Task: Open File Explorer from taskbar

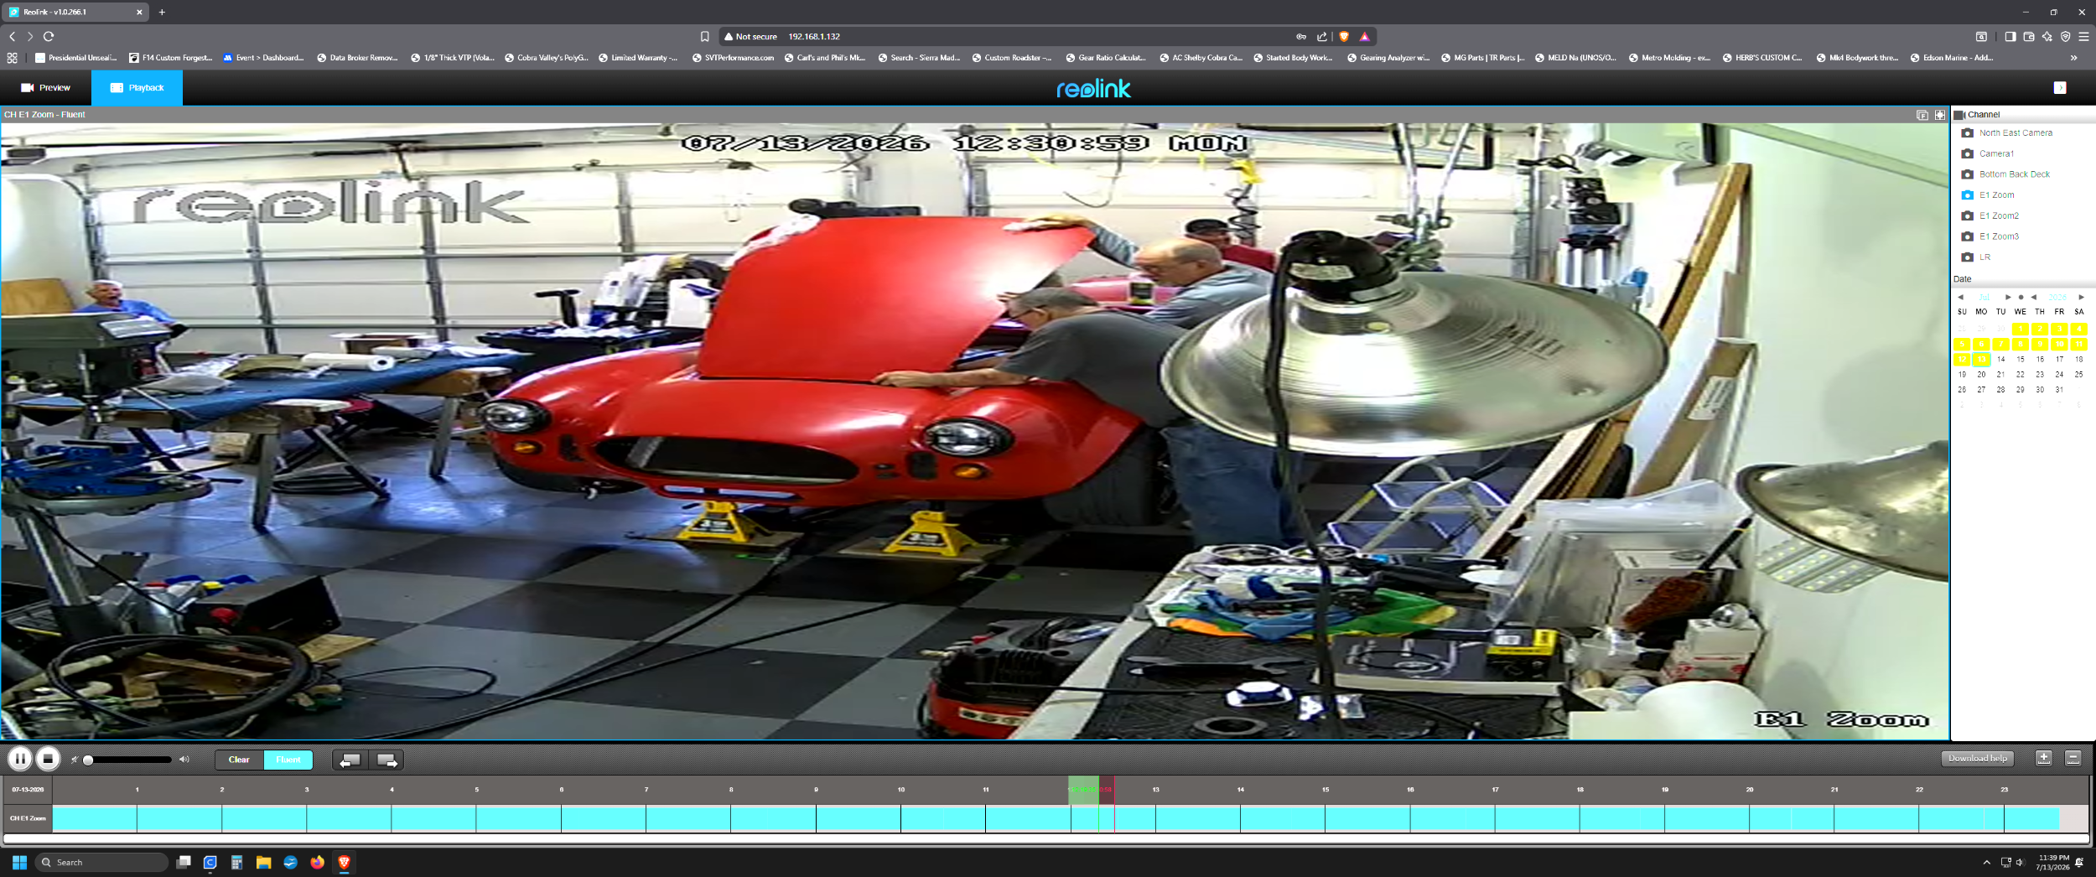Action: [263, 862]
